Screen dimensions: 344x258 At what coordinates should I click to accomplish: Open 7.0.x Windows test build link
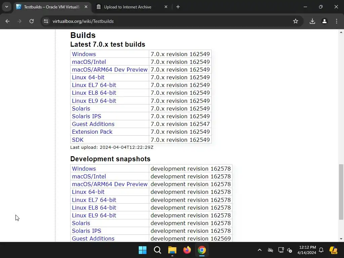[84, 54]
